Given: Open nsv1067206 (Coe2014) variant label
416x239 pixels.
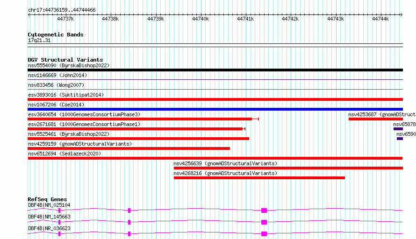Looking at the screenshot, I should pyautogui.click(x=56, y=105).
